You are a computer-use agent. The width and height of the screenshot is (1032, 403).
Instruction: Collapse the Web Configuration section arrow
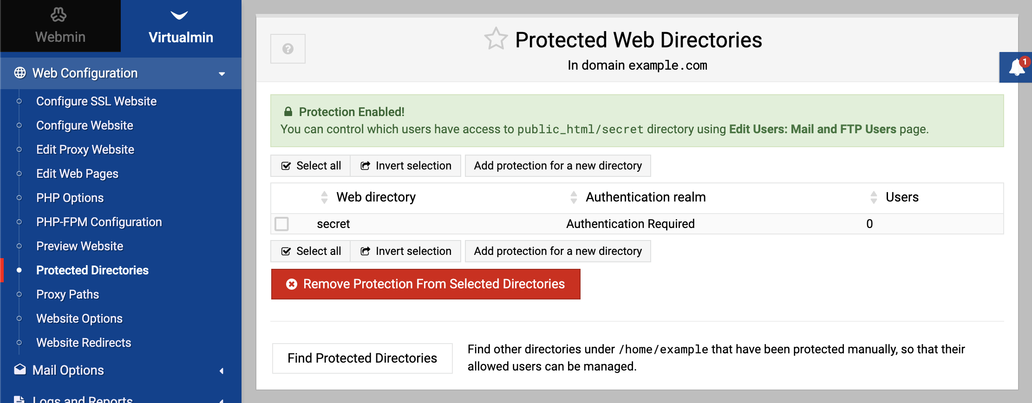(222, 73)
